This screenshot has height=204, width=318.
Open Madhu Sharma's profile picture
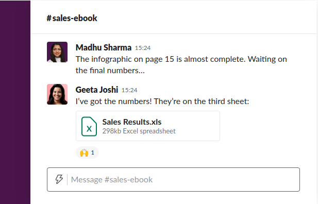tap(57, 52)
